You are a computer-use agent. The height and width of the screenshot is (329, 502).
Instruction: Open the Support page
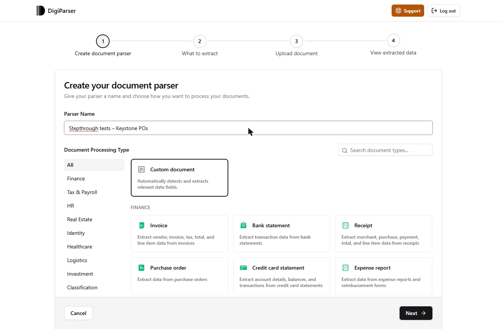pyautogui.click(x=408, y=11)
